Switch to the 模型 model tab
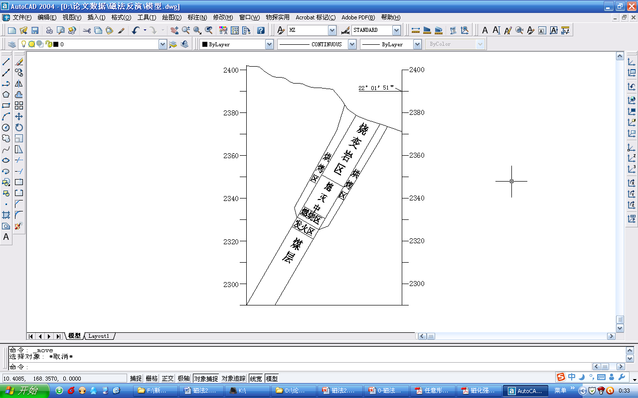This screenshot has width=638, height=398. (x=74, y=336)
